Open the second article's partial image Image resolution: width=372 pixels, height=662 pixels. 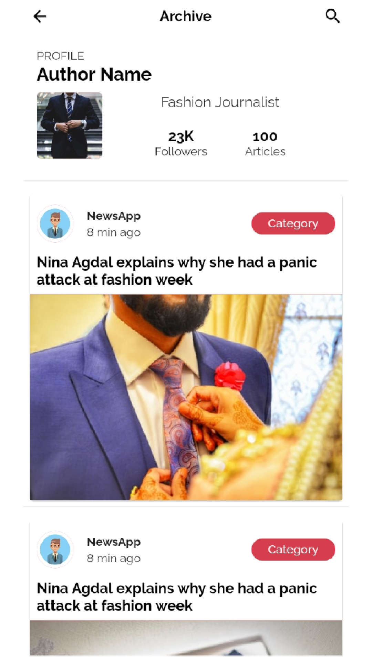pos(186,638)
